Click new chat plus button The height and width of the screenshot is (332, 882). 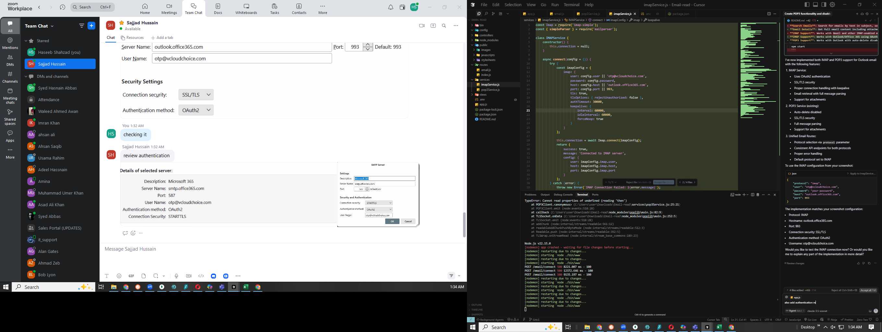coord(92,26)
